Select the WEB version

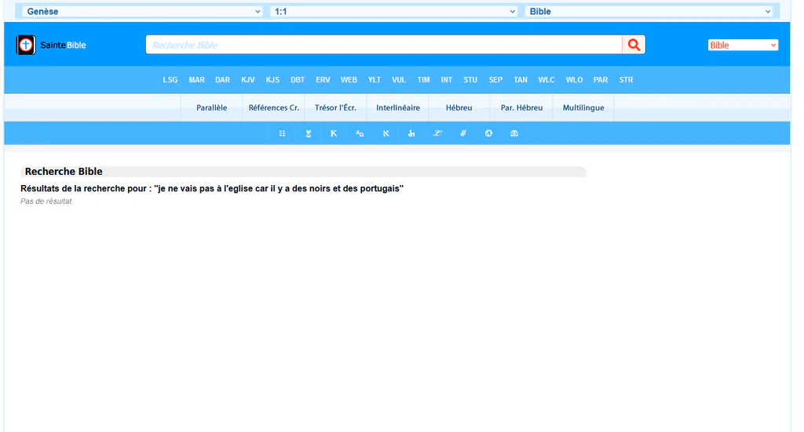pos(349,80)
